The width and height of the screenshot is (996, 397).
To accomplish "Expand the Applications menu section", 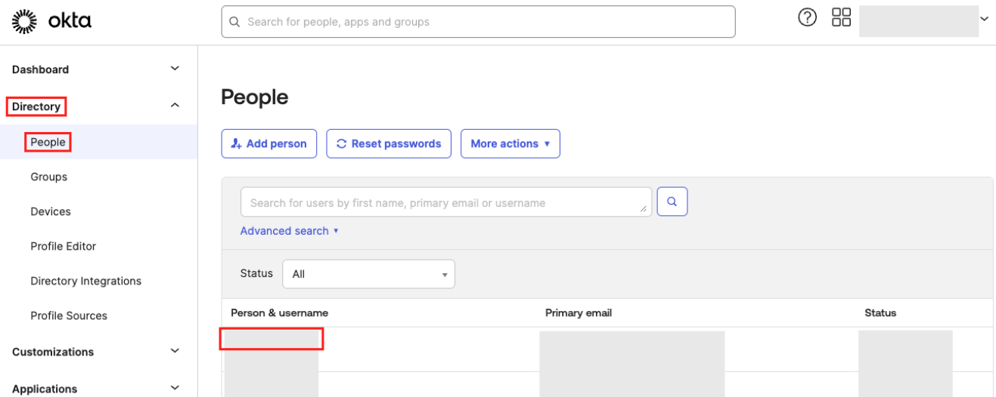I will tap(175, 389).
